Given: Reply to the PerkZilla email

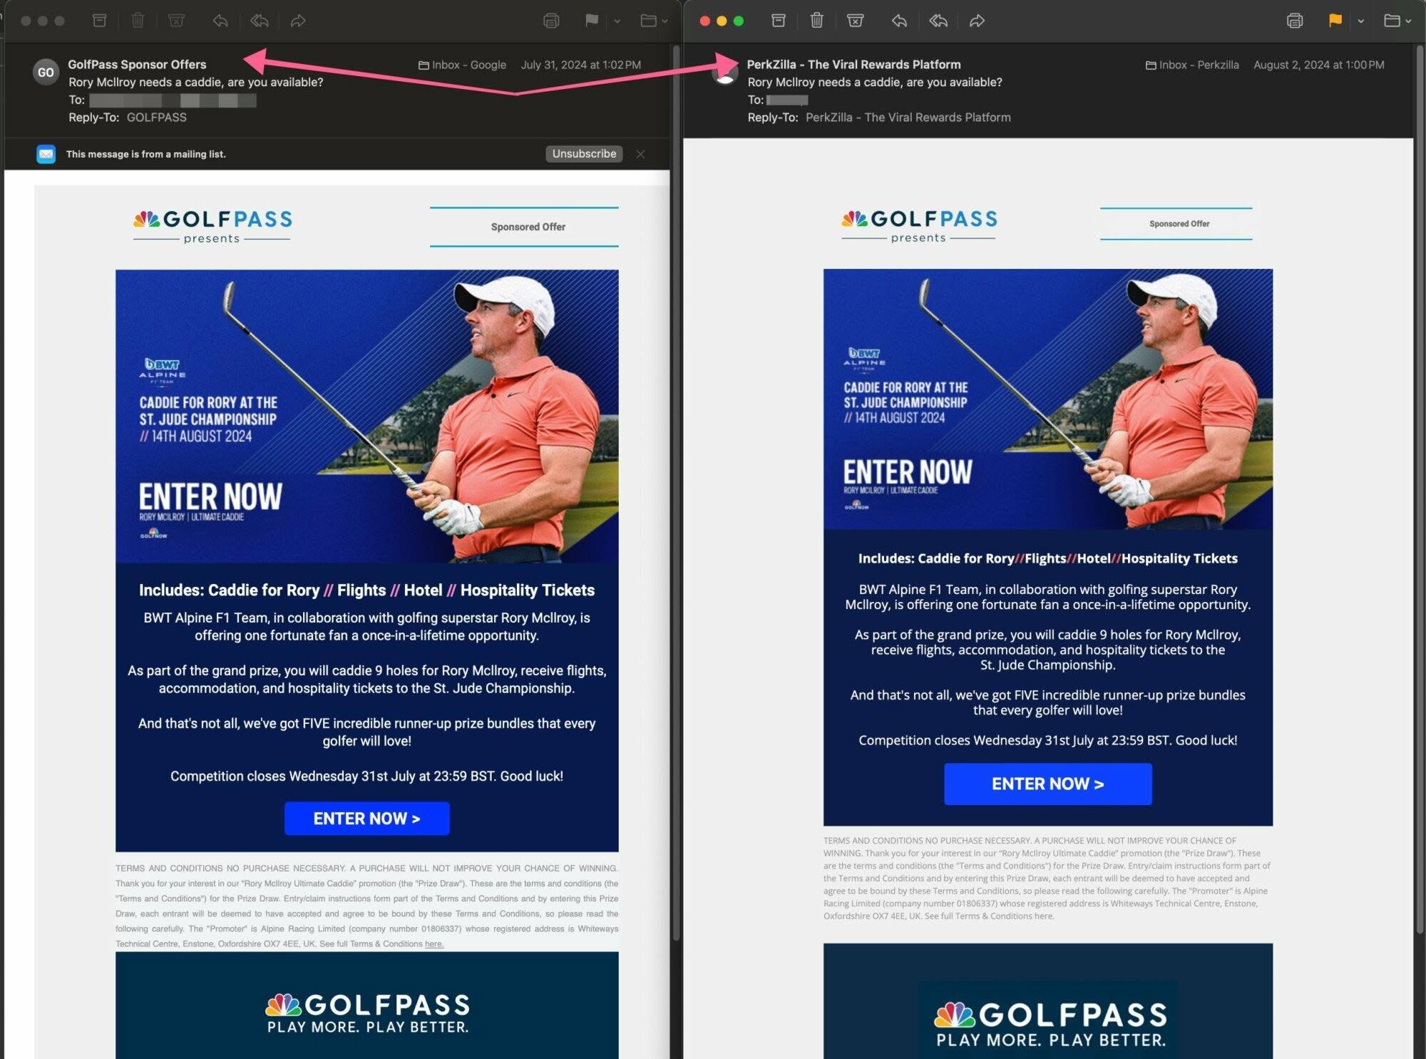Looking at the screenshot, I should click(899, 21).
